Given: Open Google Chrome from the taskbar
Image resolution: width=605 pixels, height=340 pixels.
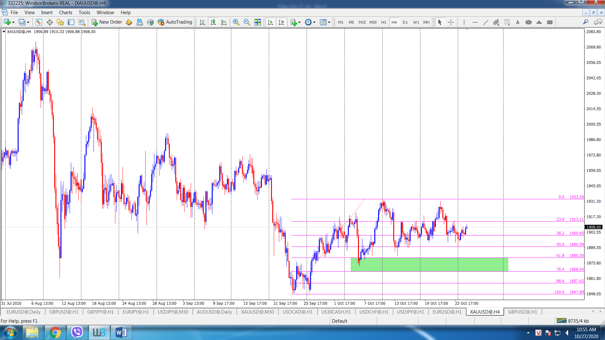Looking at the screenshot, I should pyautogui.click(x=55, y=332).
